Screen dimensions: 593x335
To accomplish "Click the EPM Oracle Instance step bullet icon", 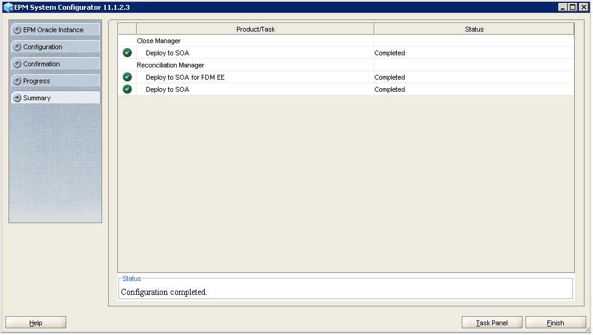I will tap(18, 30).
